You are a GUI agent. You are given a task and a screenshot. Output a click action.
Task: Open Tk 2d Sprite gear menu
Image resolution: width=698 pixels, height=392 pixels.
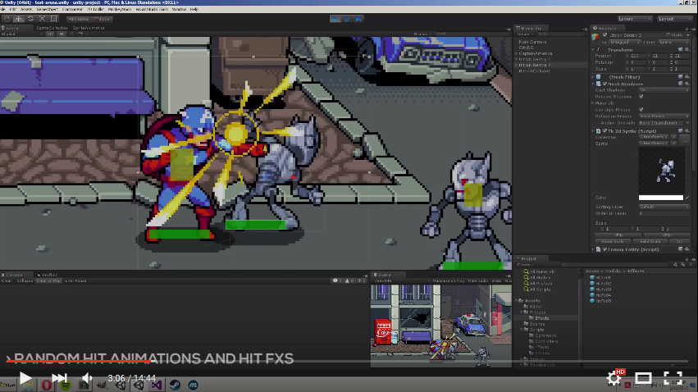pyautogui.click(x=687, y=131)
